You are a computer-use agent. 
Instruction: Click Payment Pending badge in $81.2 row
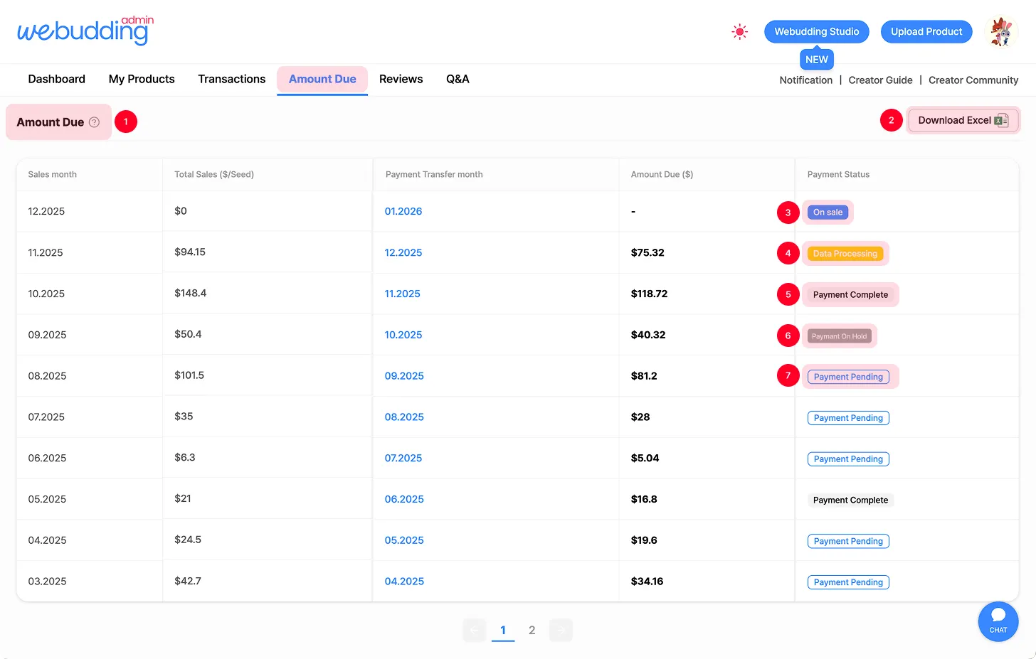click(x=848, y=377)
